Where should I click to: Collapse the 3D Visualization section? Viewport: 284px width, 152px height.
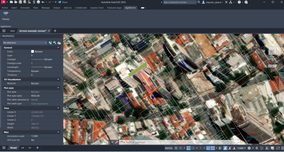[58, 79]
